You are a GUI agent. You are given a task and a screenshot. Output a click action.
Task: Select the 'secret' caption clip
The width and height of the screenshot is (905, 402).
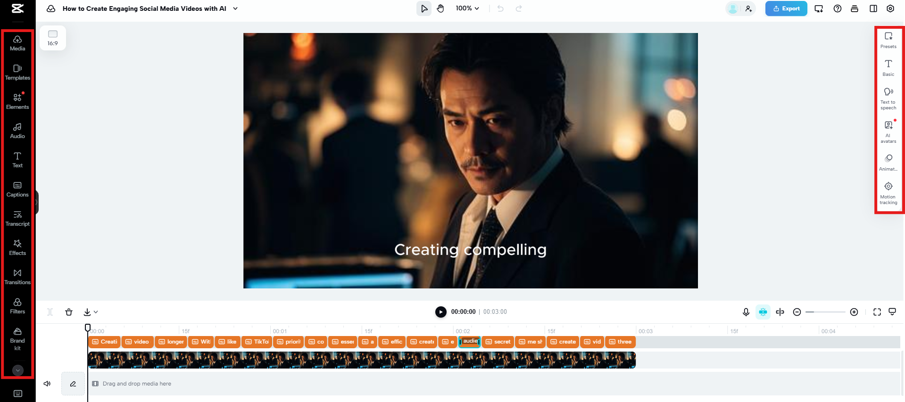pyautogui.click(x=498, y=342)
